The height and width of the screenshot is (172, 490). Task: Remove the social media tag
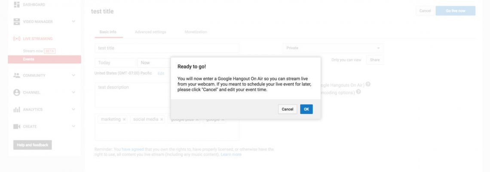(162, 120)
